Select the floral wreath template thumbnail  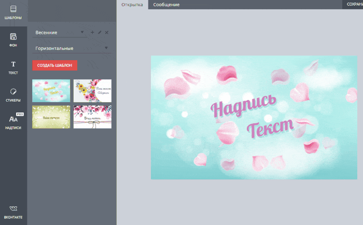[x=92, y=91]
